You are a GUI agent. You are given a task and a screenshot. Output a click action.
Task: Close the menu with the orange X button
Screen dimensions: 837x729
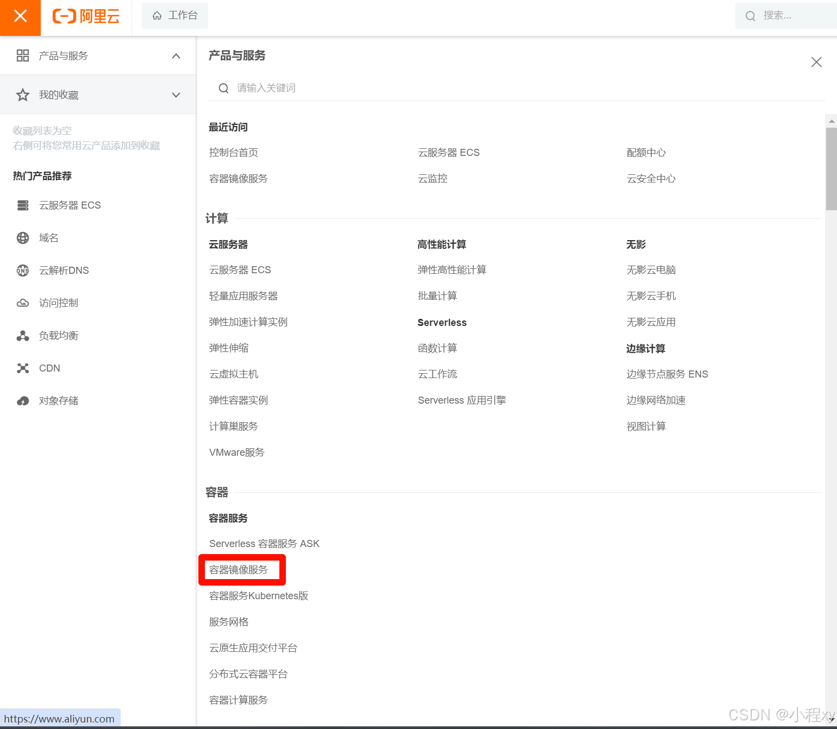[20, 16]
